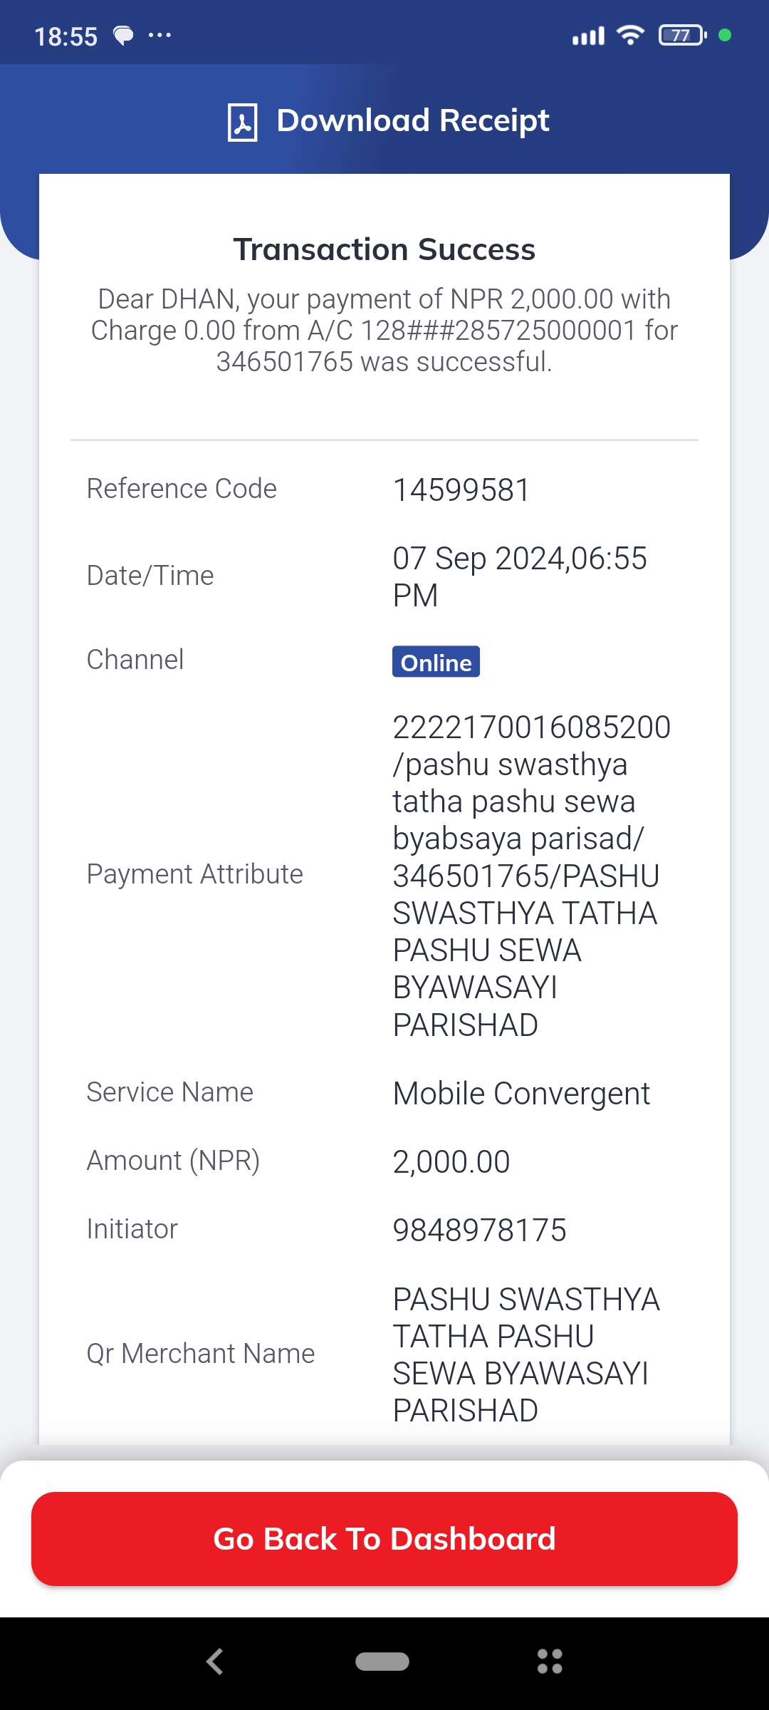Select the Online channel badge
769x1710 pixels.
[x=436, y=662]
